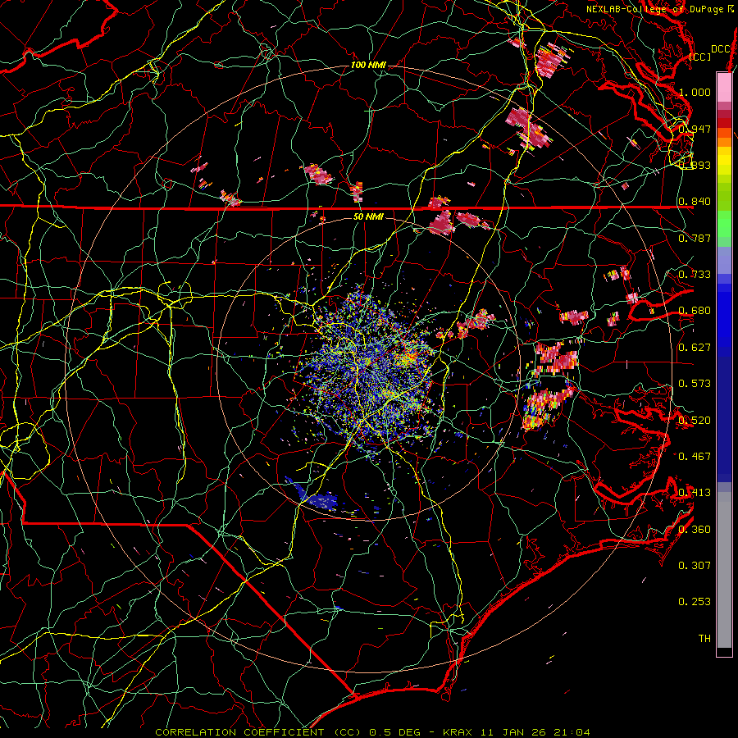Pick the light pink swatch at top of color bar
The height and width of the screenshot is (738, 738).
724,87
